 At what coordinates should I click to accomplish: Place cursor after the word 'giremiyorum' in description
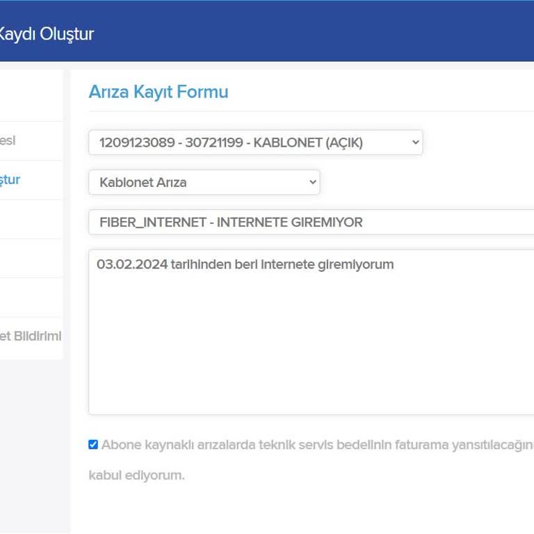(395, 264)
